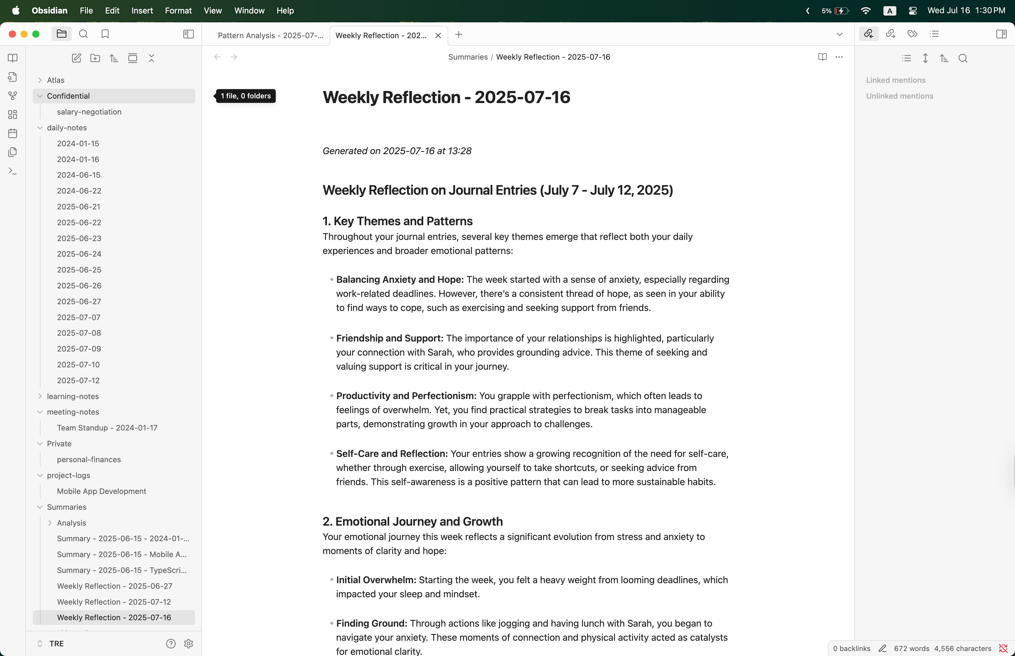
Task: Open the bookmarks panel icon
Action: (x=105, y=34)
